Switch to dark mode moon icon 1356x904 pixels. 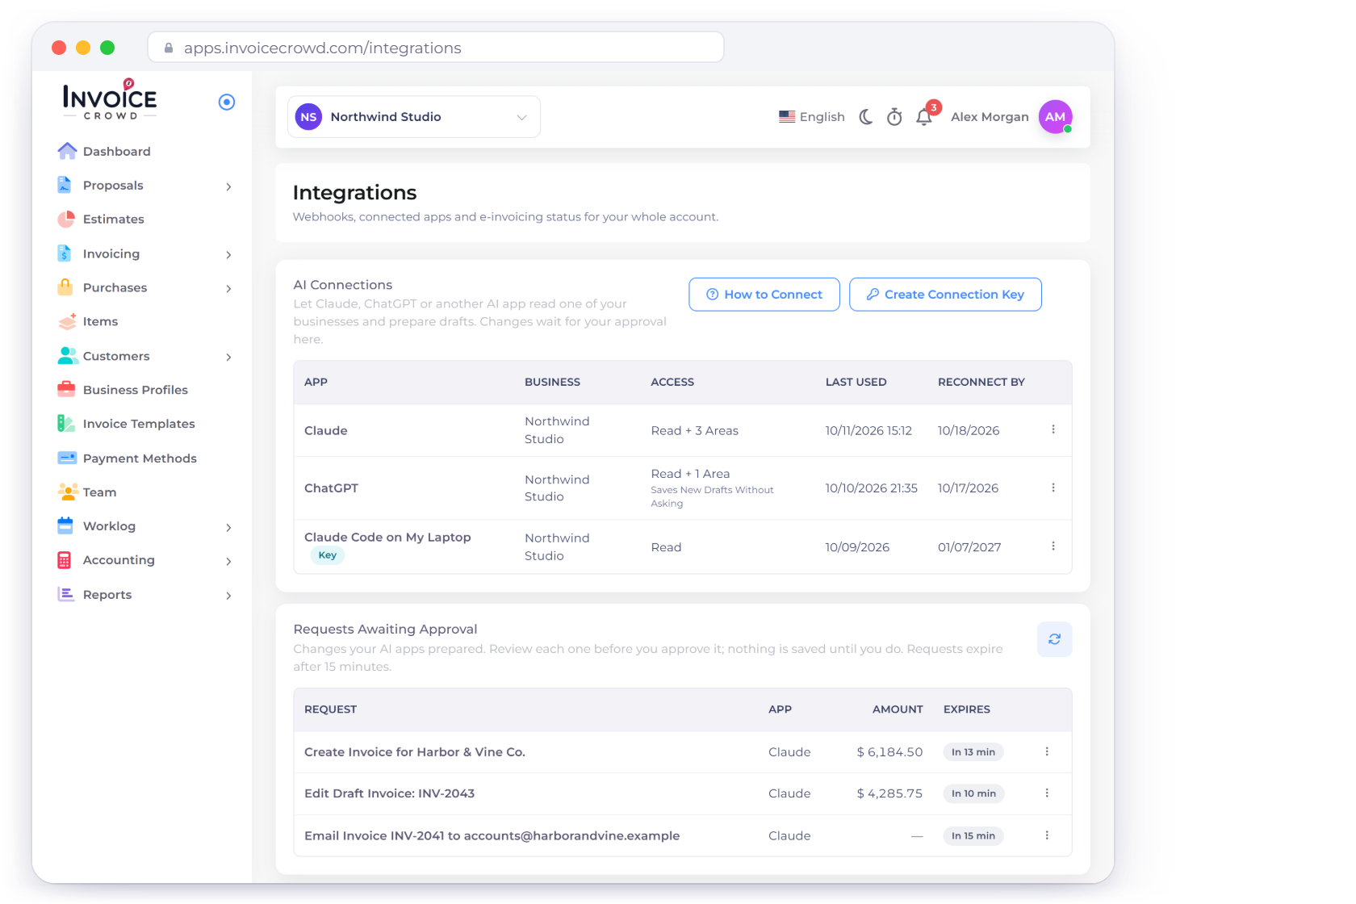coord(866,117)
